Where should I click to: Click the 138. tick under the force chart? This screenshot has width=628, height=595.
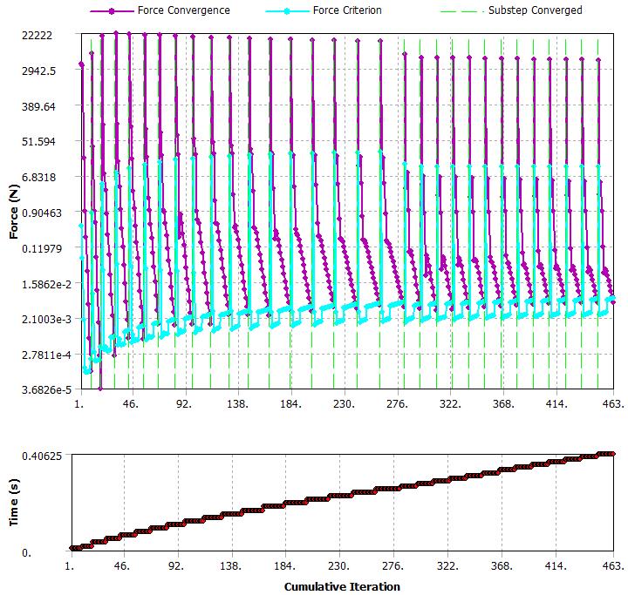pyautogui.click(x=237, y=403)
